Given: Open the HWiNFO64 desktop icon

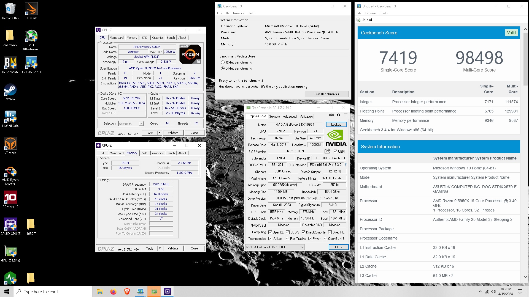Looking at the screenshot, I should coord(10,119).
